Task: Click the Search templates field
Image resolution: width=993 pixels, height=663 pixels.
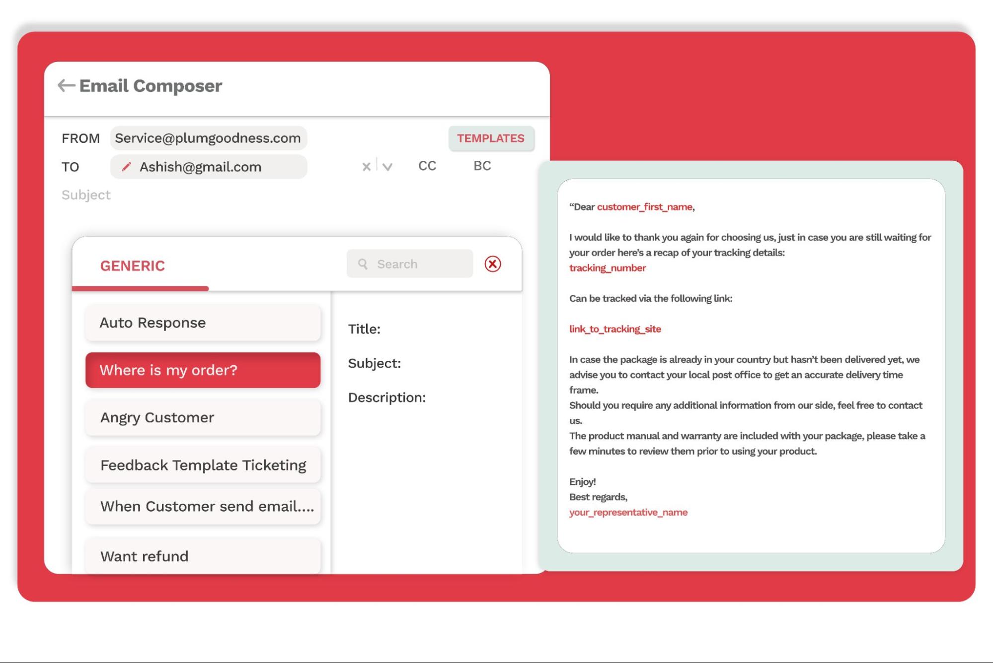Action: pyautogui.click(x=410, y=264)
